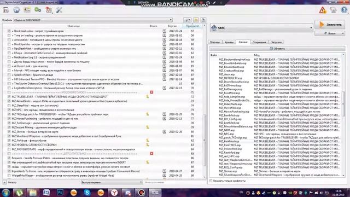Click version icon on Ingredients To Horse row
This screenshot has width=350, height=197.
pos(164,171)
